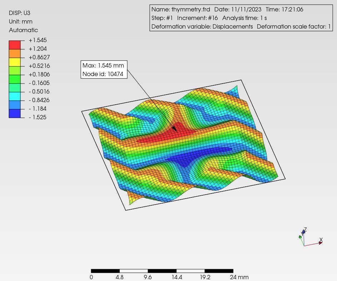Click the 'Analysis time: 1 s' text

[x=244, y=18]
